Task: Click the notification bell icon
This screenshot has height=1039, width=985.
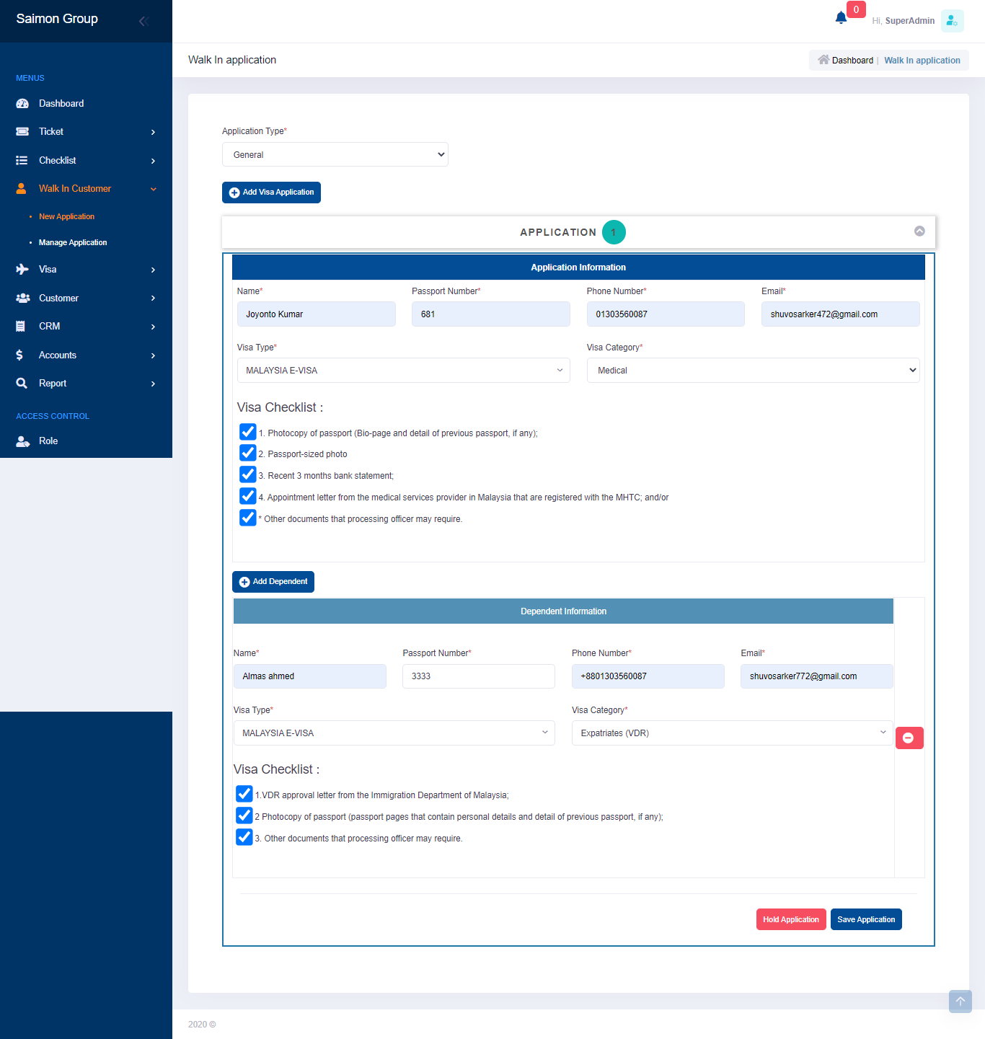Action: pyautogui.click(x=841, y=18)
